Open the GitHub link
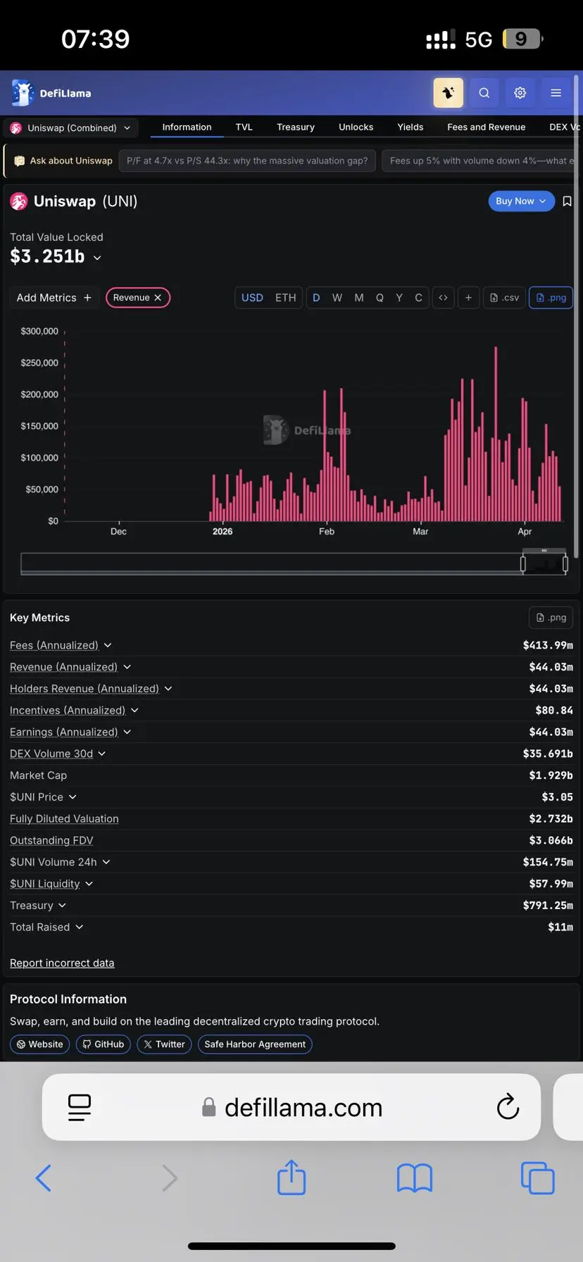 (103, 1044)
